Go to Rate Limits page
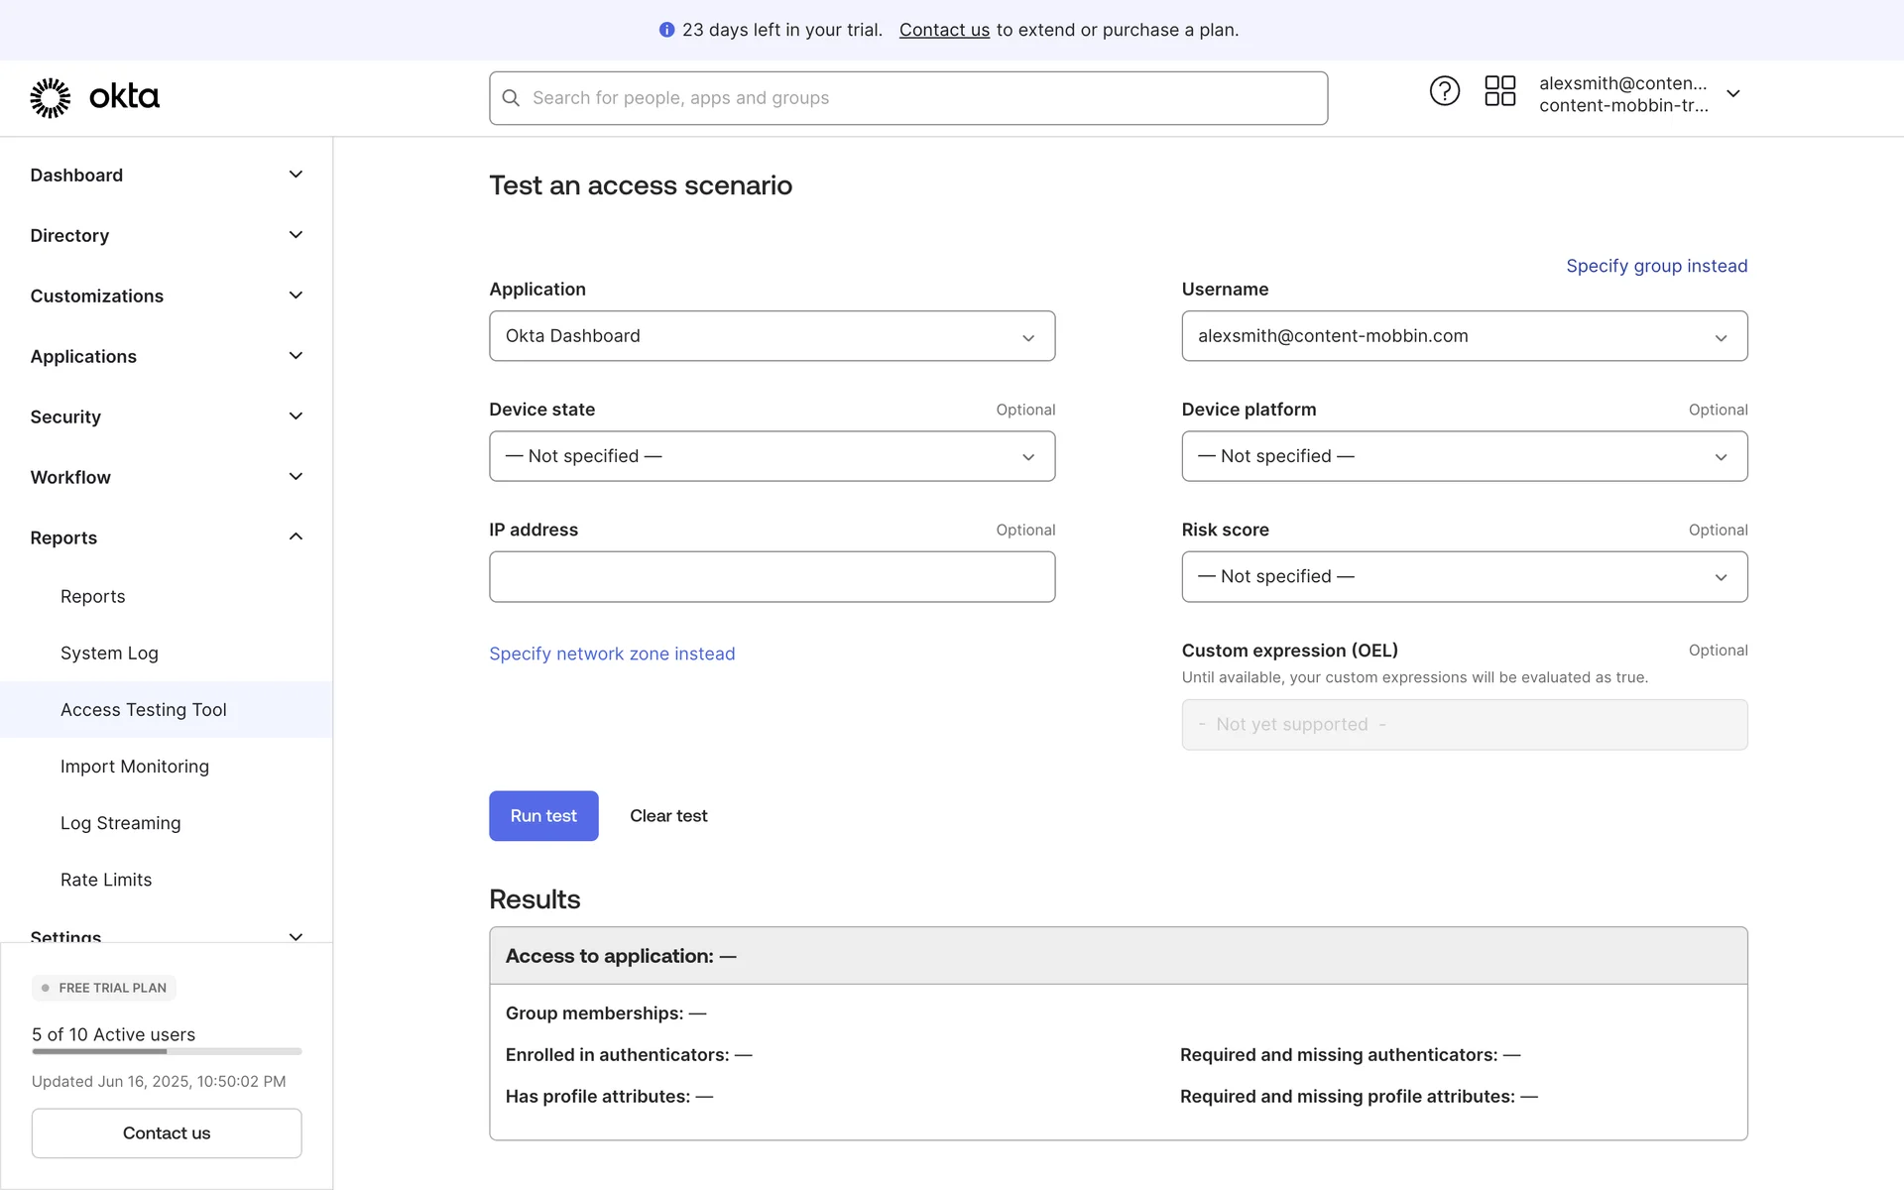Viewport: 1904px width, 1190px height. pyautogui.click(x=106, y=880)
